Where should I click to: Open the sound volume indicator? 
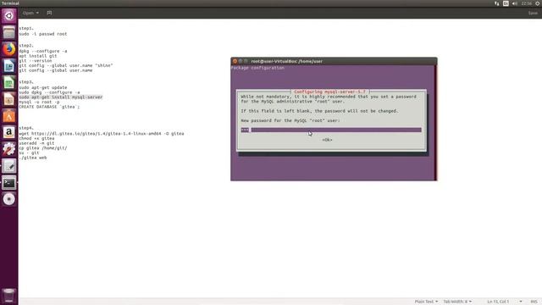coord(515,3)
